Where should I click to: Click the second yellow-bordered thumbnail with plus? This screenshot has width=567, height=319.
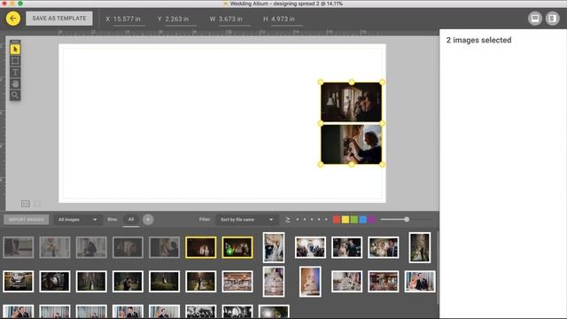[x=237, y=247]
